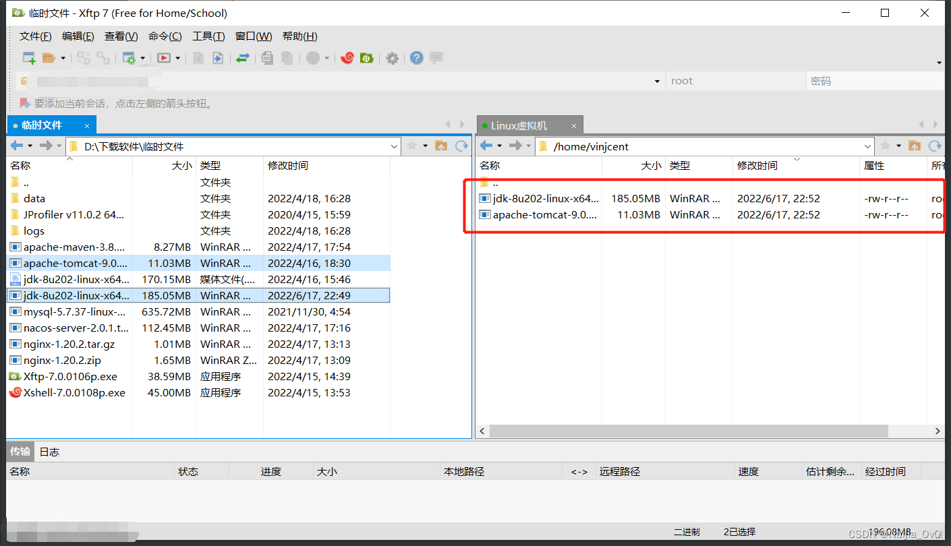Open the 帮助(H) menu
951x546 pixels.
point(300,36)
